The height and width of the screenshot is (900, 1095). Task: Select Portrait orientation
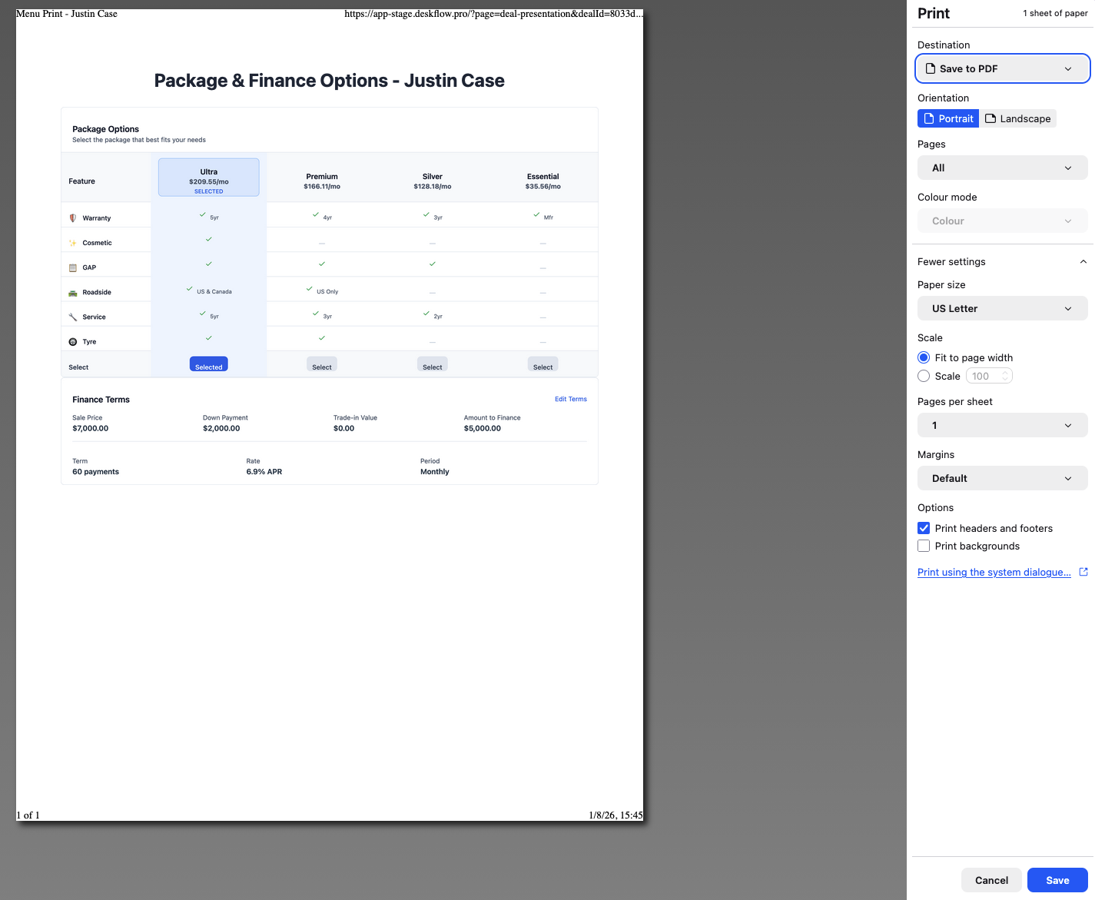[948, 118]
